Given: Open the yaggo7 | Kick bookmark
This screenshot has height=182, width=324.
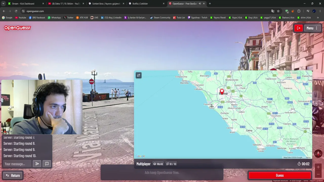Looking at the screenshot, I should pyautogui.click(x=268, y=18).
